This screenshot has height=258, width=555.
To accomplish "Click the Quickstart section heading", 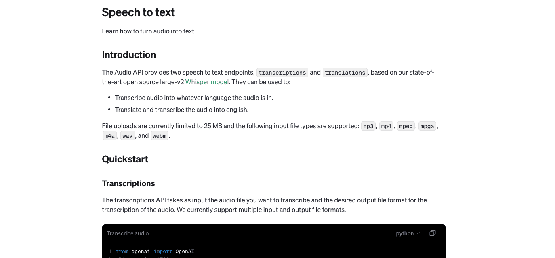I will pos(125,159).
